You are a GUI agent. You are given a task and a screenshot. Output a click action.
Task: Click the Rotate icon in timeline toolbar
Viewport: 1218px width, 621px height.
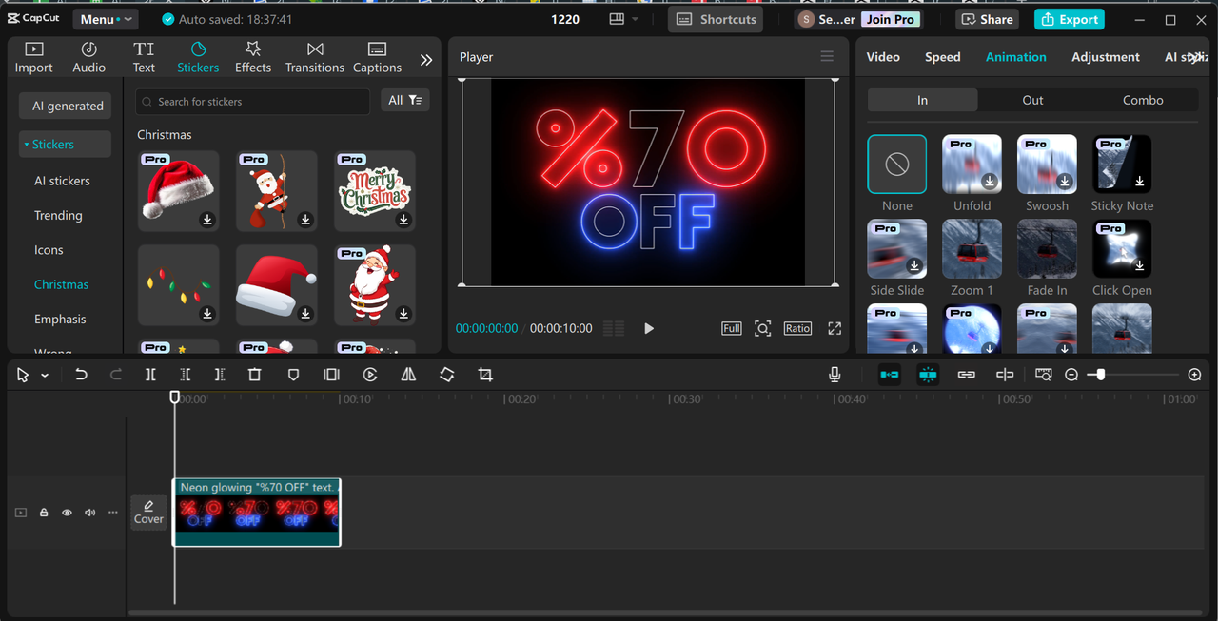click(446, 375)
